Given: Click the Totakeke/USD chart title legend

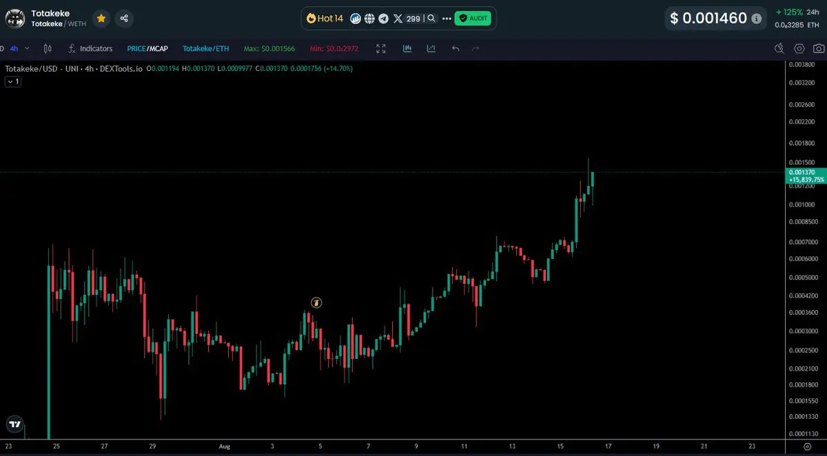Looking at the screenshot, I should click(74, 68).
